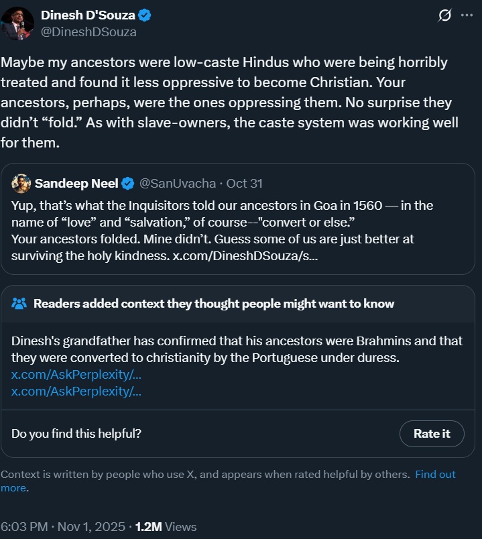Click the Readers added context heading

[x=214, y=304]
